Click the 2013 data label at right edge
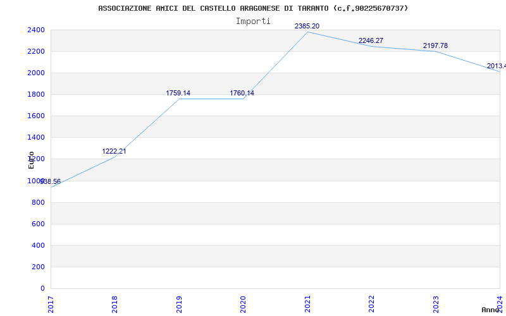Image resolution: width=506 pixels, height=316 pixels. tap(496, 66)
